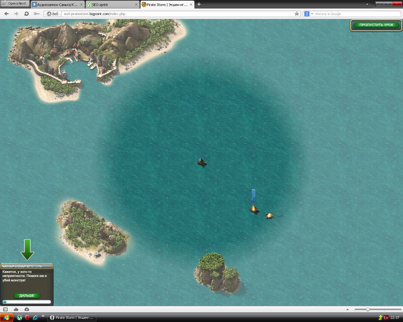403x322 pixels.
Task: Launch uTorrent from quick launch
Action: coord(20,318)
